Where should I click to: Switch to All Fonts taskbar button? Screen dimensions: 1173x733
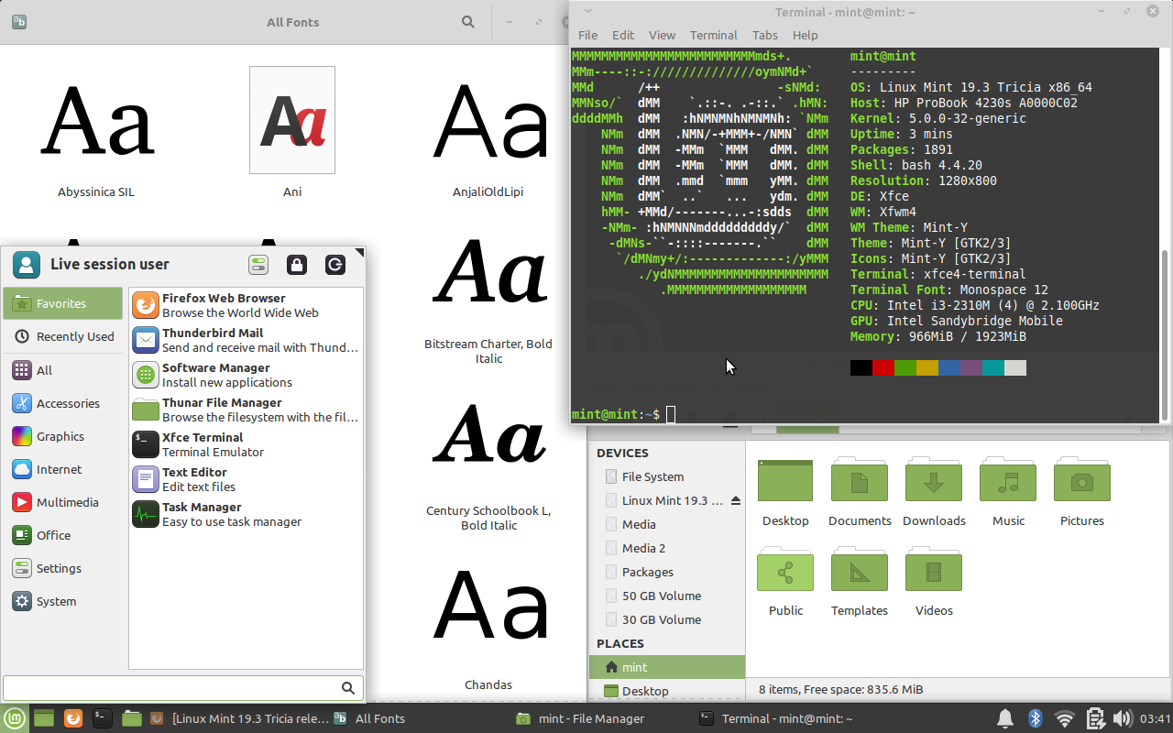[418, 718]
